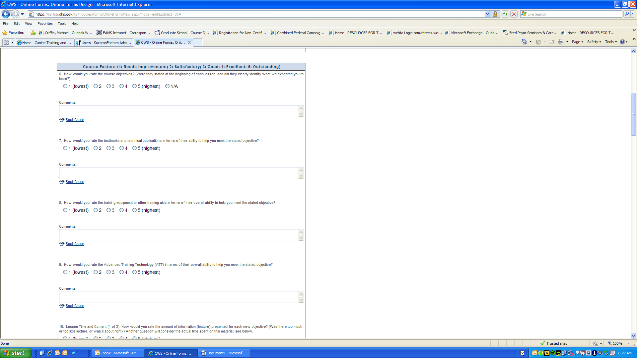This screenshot has width=637, height=358.
Task: Click the Refresh page icon
Action: coord(505,14)
